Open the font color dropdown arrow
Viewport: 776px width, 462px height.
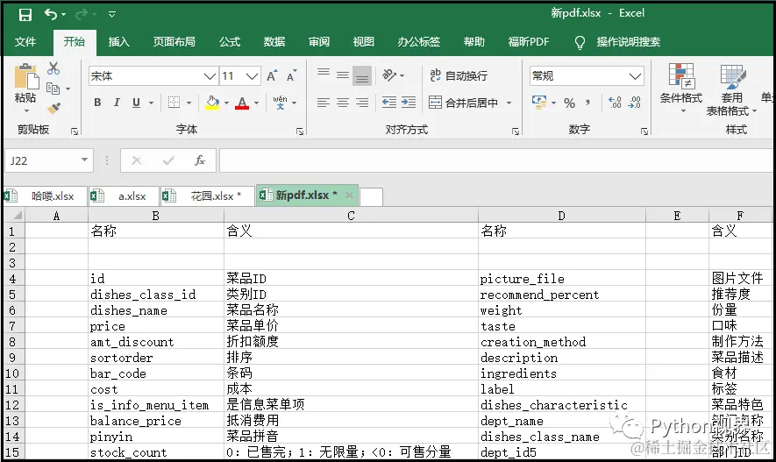tap(256, 103)
